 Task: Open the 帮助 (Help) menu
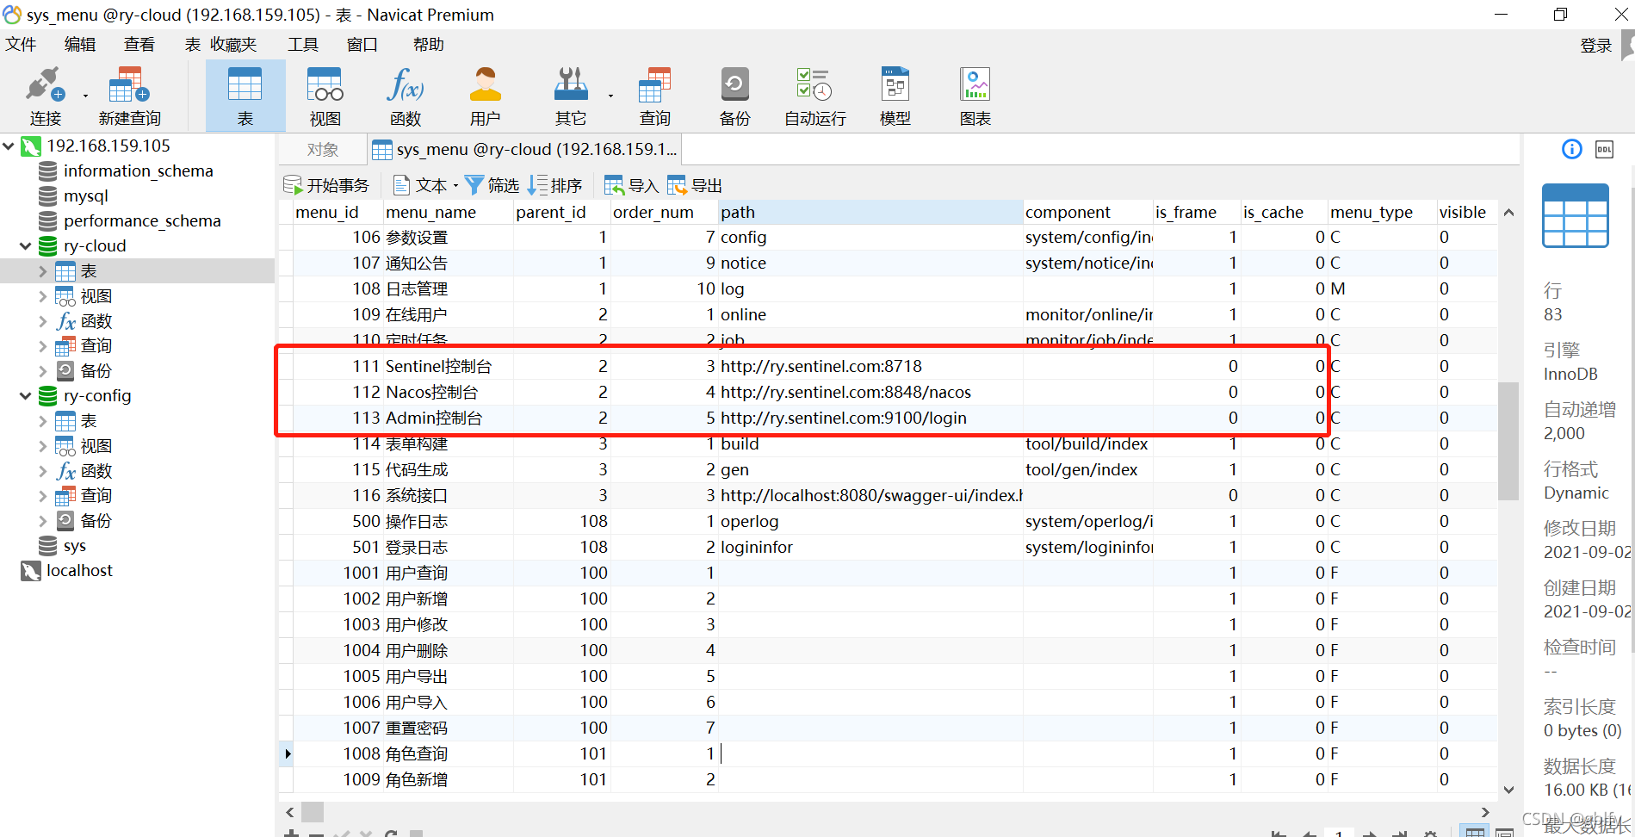429,44
